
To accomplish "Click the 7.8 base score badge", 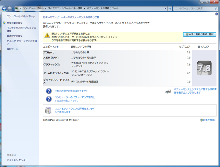I will tap(204, 68).
